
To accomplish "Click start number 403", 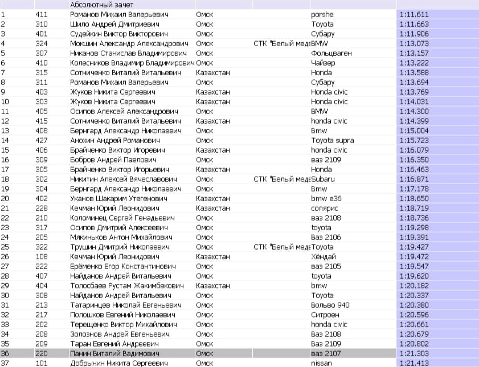I will tap(41, 92).
